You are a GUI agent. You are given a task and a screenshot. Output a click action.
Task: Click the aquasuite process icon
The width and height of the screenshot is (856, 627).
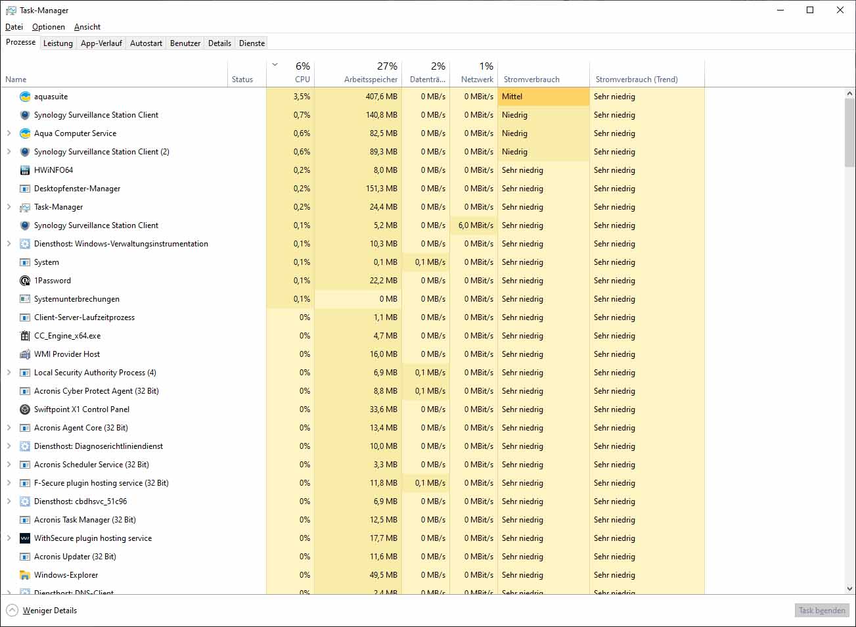(25, 97)
